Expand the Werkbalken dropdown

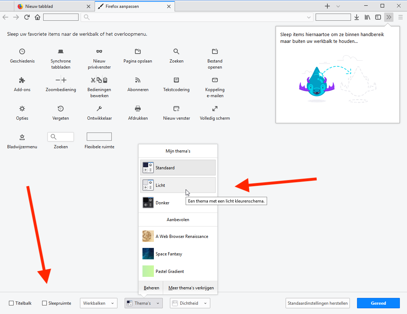tap(99, 303)
